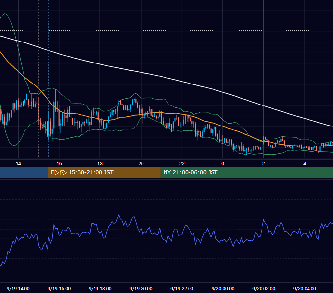Click the 4 hour label on price chart axis
Image resolution: width=333 pixels, height=293 pixels.
pos(305,164)
